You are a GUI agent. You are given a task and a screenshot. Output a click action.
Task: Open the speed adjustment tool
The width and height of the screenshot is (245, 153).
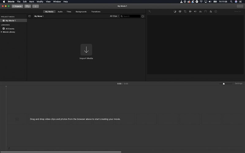(205, 11)
